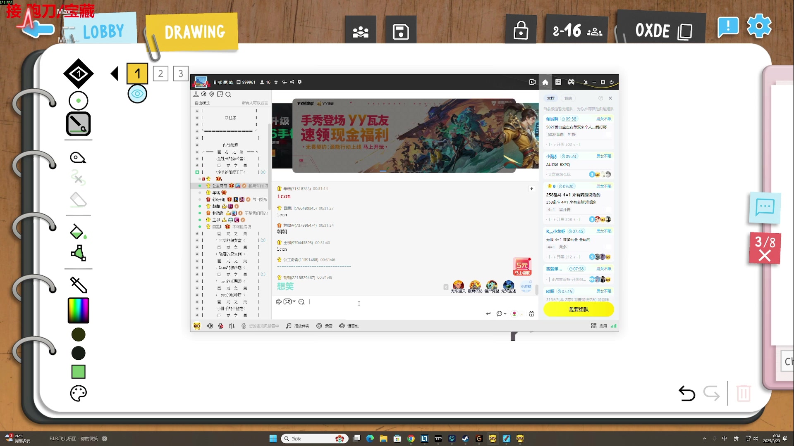The width and height of the screenshot is (794, 446).
Task: Switch to 我的 tab in YY panel
Action: click(x=568, y=98)
